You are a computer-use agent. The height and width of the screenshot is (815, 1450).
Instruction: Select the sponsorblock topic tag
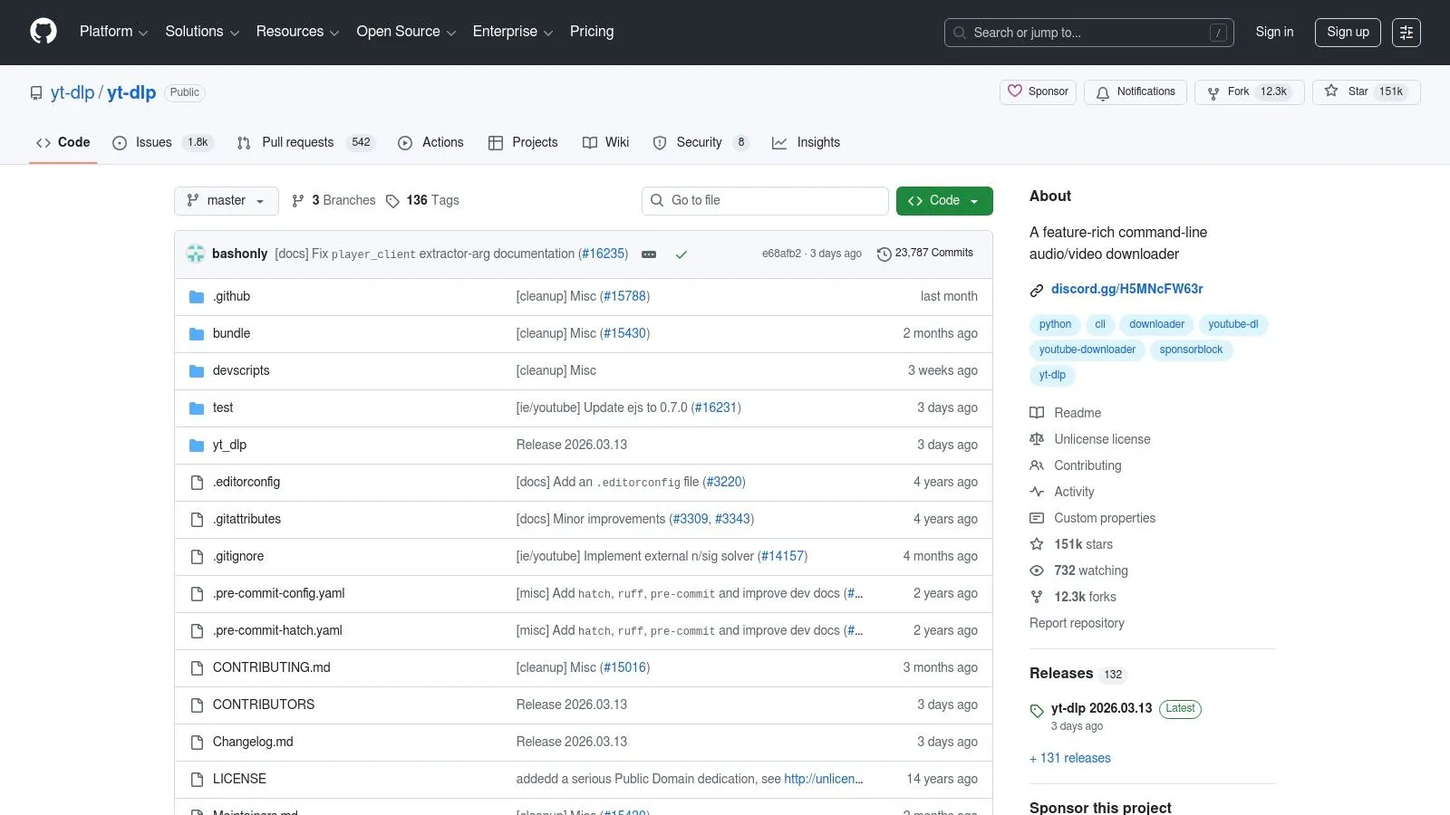(x=1190, y=350)
